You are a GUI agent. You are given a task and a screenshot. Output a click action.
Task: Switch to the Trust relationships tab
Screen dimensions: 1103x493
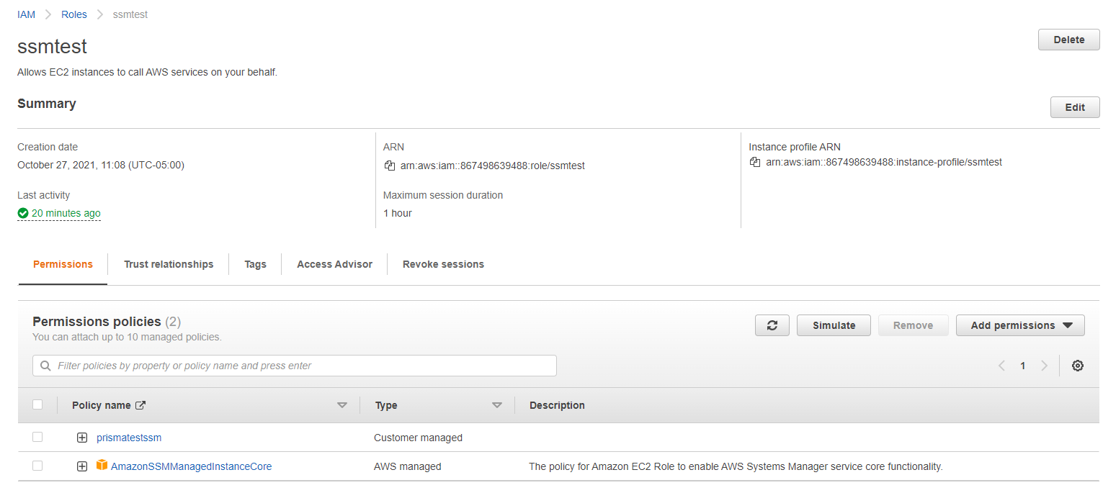(x=168, y=264)
